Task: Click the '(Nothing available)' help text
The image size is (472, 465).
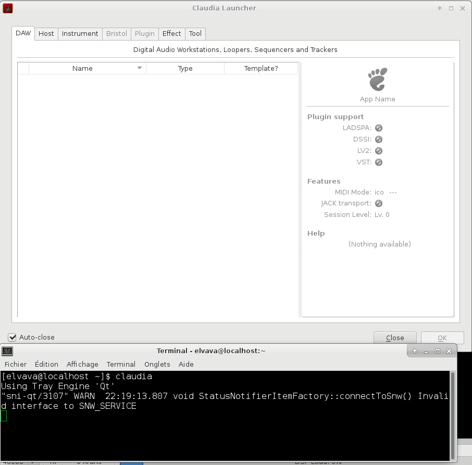Action: click(x=380, y=244)
